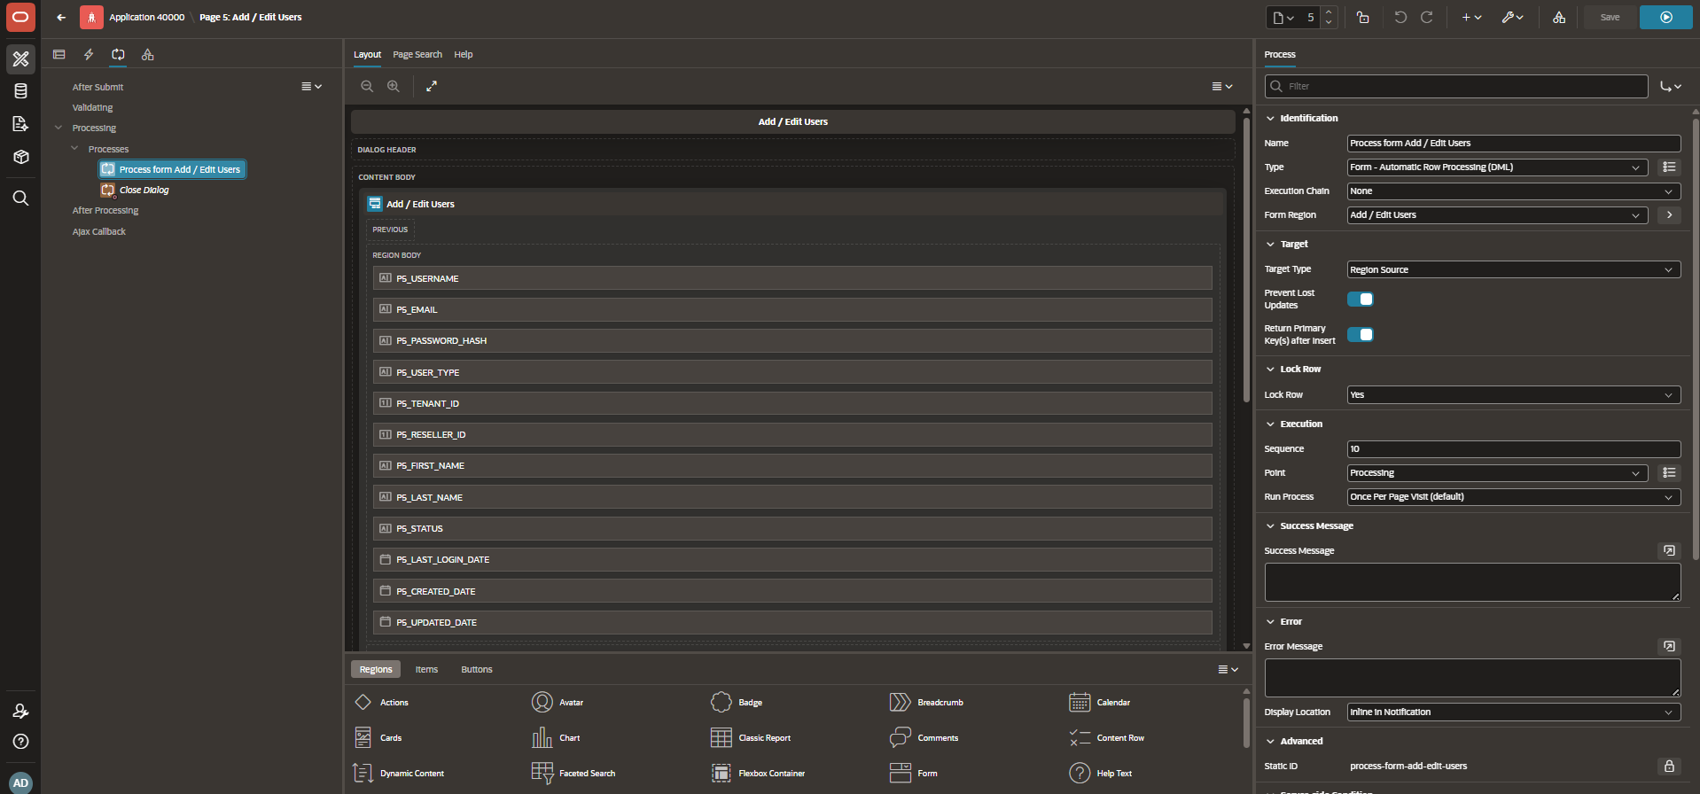Screen dimensions: 1700x794
Task: Undo the last change
Action: [x=1400, y=17]
